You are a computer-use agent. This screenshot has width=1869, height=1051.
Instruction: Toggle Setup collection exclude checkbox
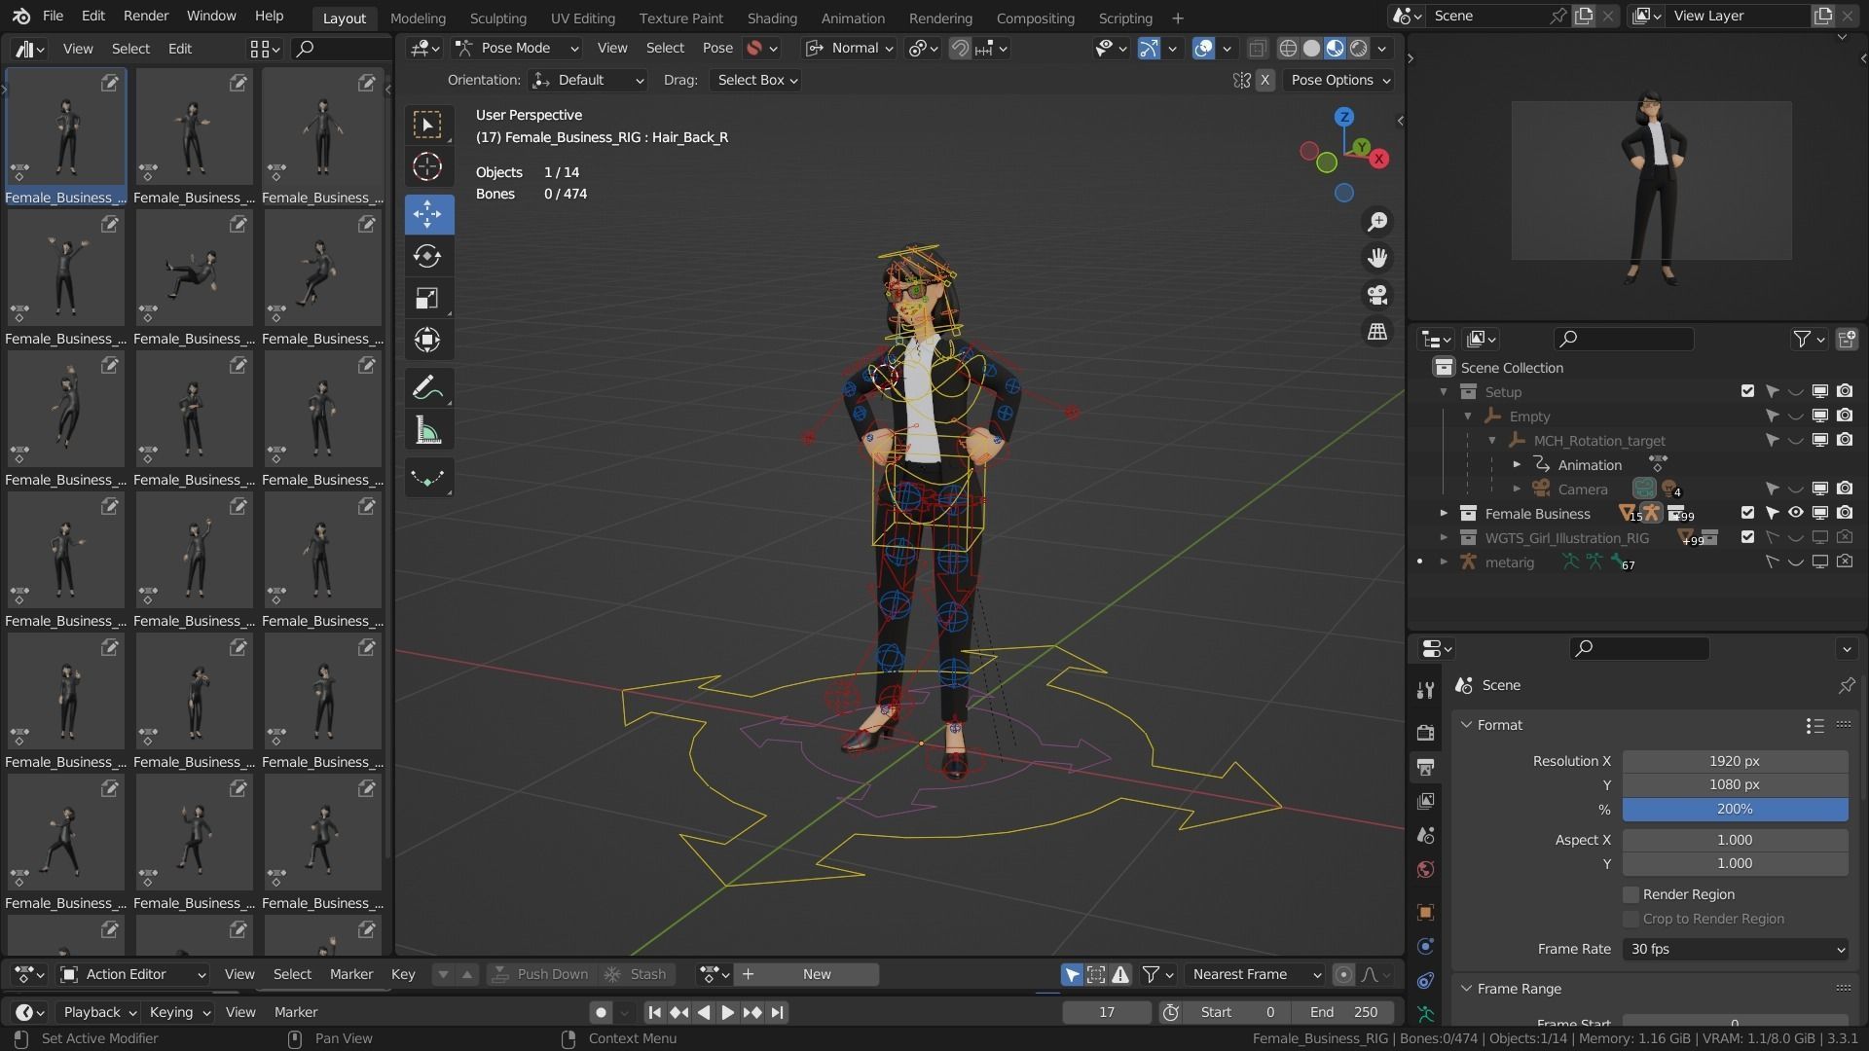point(1747,391)
